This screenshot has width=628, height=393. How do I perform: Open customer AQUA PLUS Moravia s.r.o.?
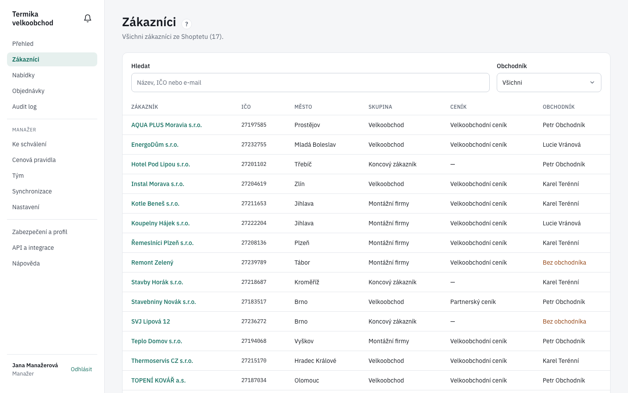tap(167, 125)
